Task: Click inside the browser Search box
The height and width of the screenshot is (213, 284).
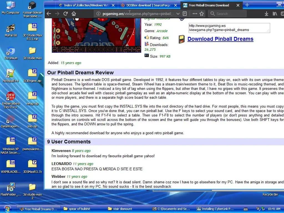Action: click(227, 14)
